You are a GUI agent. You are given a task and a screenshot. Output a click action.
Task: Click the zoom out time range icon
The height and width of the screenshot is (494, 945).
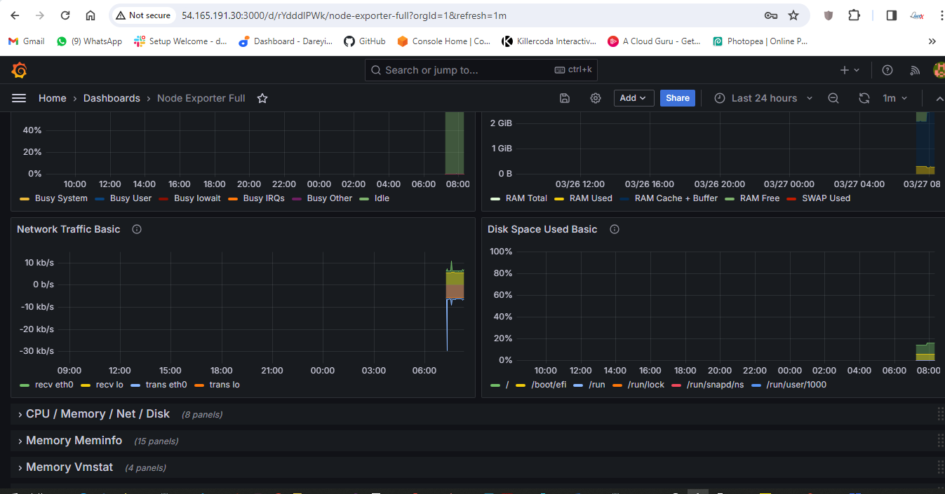(833, 98)
